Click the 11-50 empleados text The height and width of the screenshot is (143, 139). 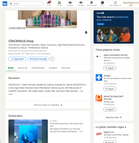43,54
